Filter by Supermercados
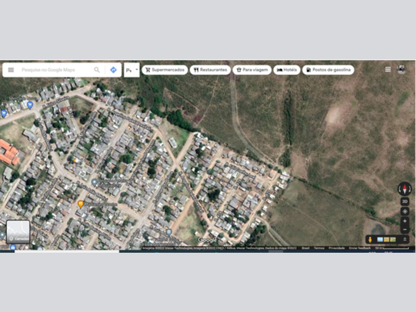This screenshot has height=312, width=416. pos(165,70)
